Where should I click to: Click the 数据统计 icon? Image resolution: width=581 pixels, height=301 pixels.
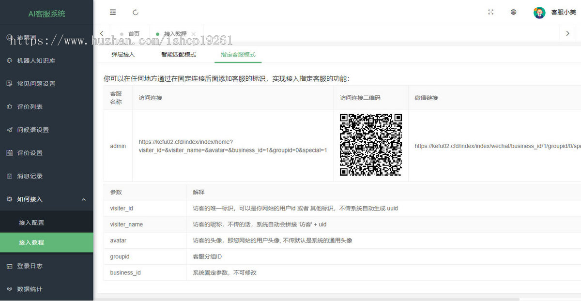(x=9, y=289)
